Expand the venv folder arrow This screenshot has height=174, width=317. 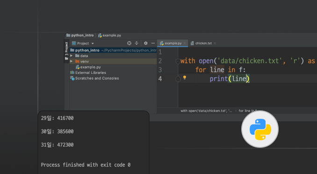tap(72, 61)
